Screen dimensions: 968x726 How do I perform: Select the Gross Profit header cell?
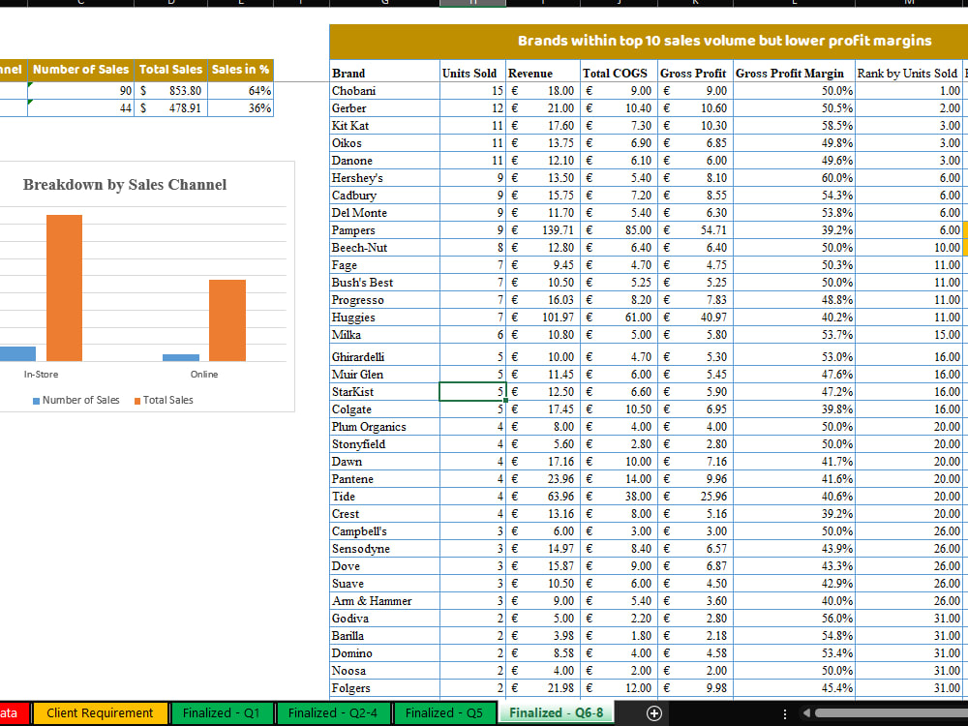695,73
